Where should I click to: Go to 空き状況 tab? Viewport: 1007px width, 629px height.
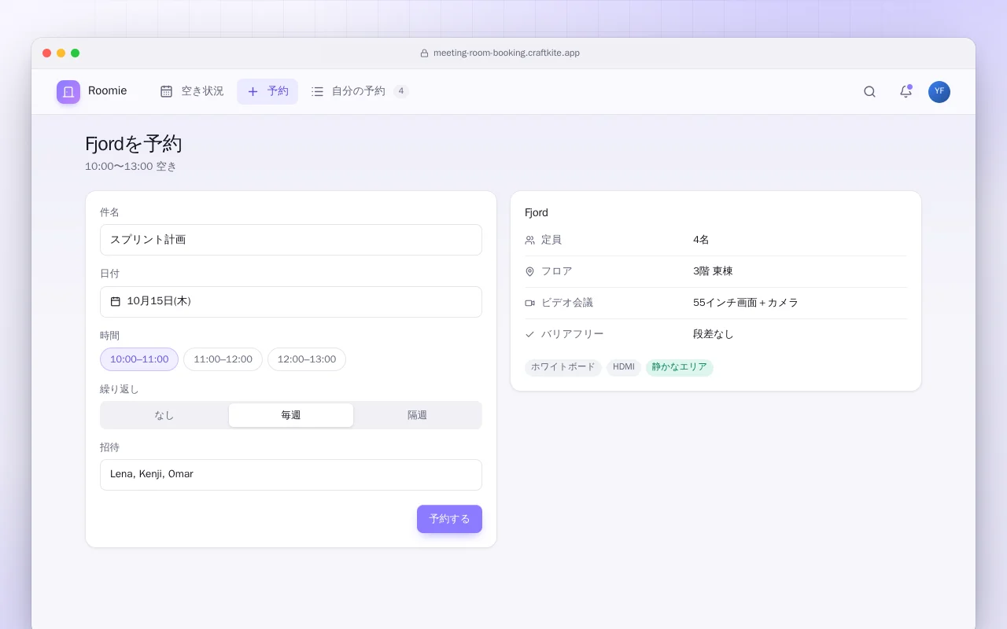(192, 91)
